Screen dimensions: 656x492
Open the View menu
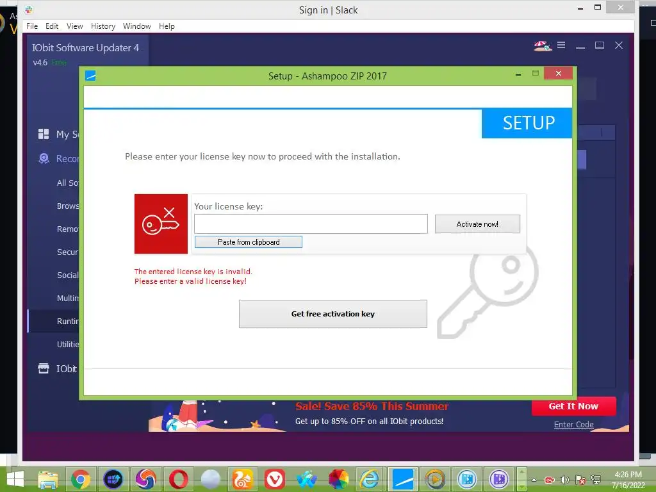coord(74,26)
